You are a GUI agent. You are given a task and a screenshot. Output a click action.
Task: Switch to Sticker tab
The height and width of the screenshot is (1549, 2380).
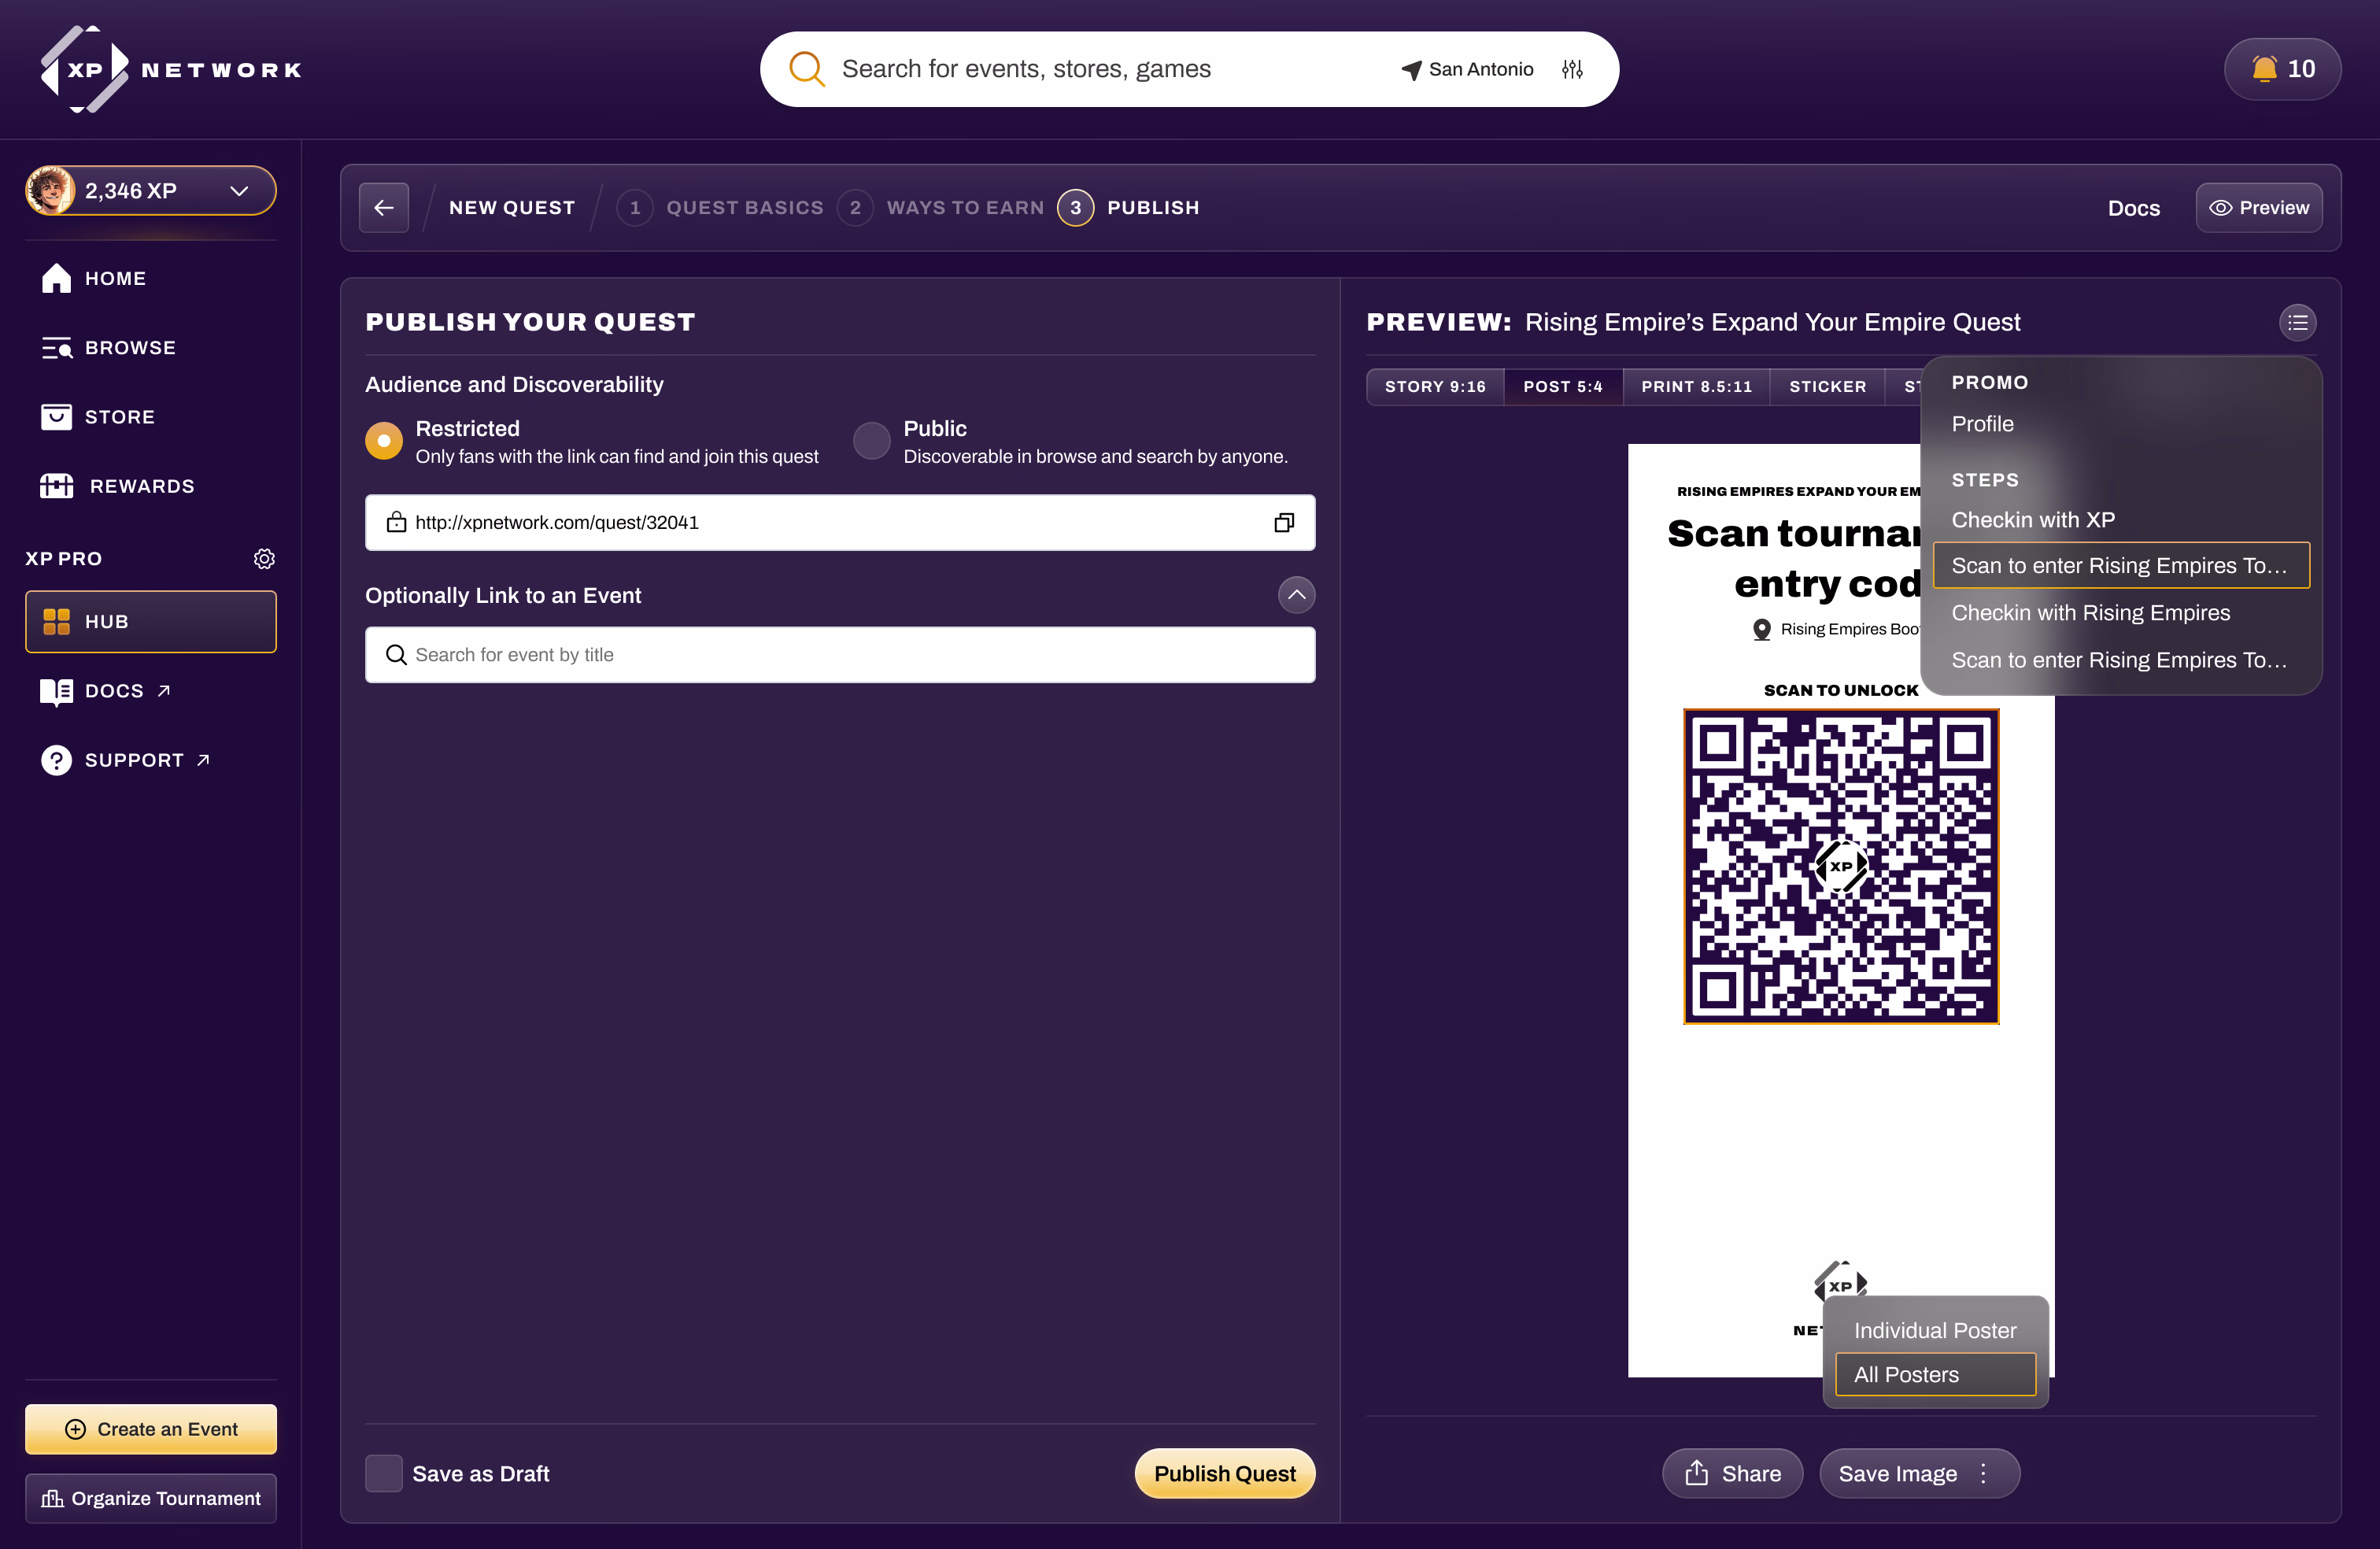pyautogui.click(x=1827, y=386)
